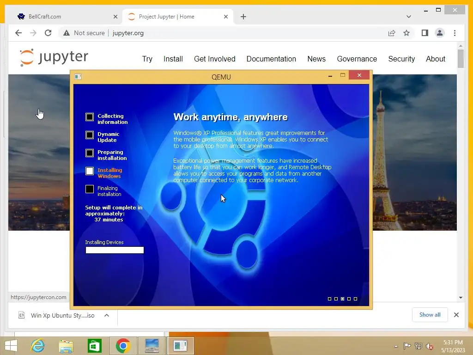The height and width of the screenshot is (355, 473).
Task: Open the Security link
Action: coord(401,59)
